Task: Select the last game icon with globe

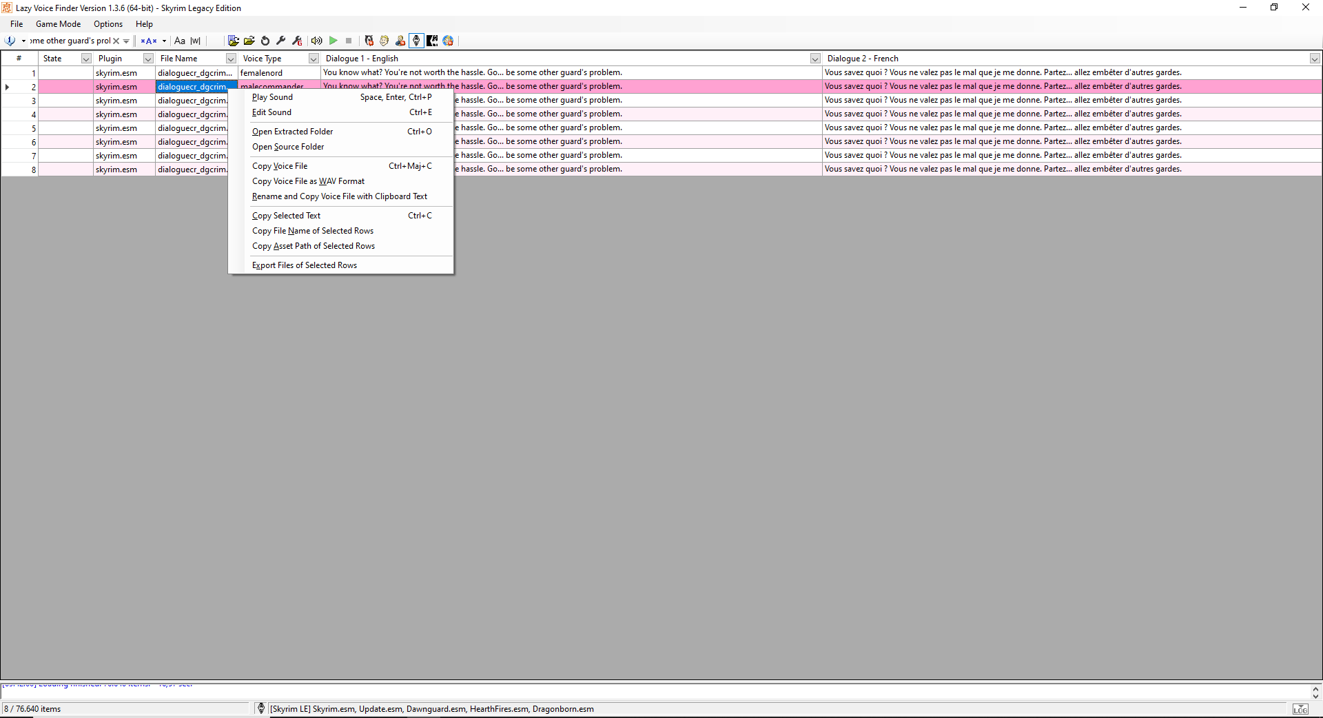Action: coord(448,41)
